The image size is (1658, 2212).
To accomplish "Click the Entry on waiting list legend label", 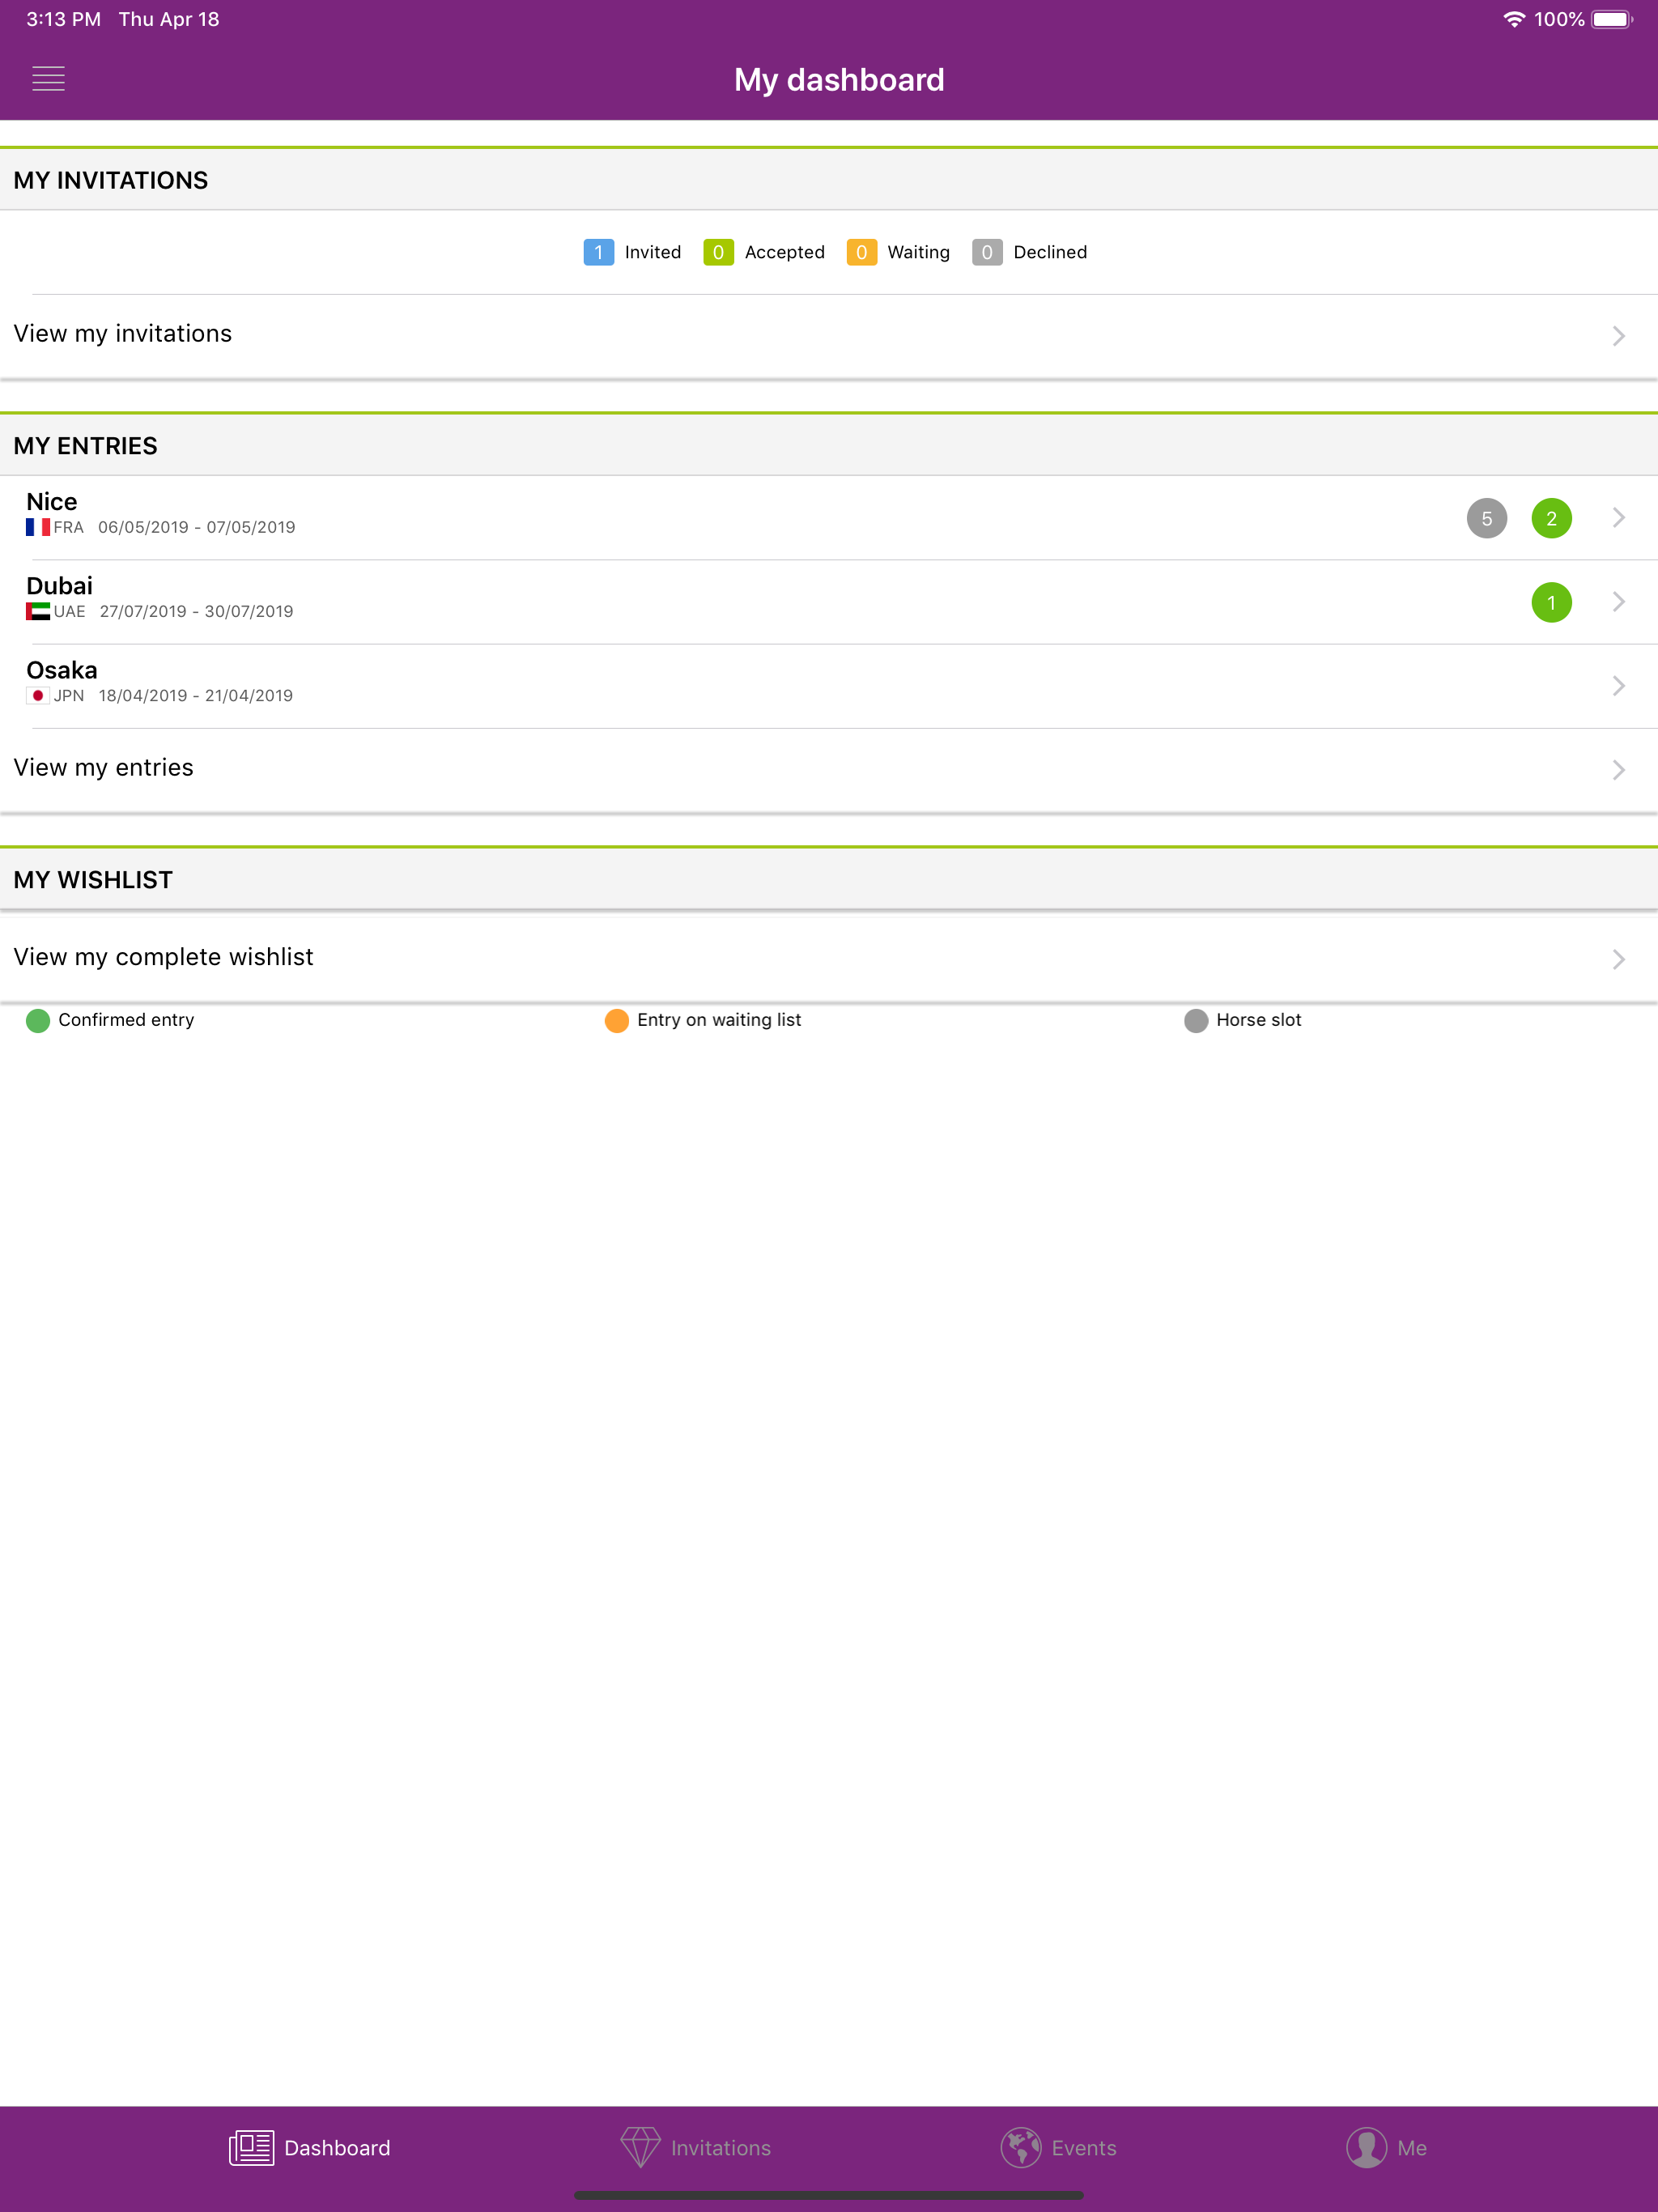I will (x=719, y=1020).
